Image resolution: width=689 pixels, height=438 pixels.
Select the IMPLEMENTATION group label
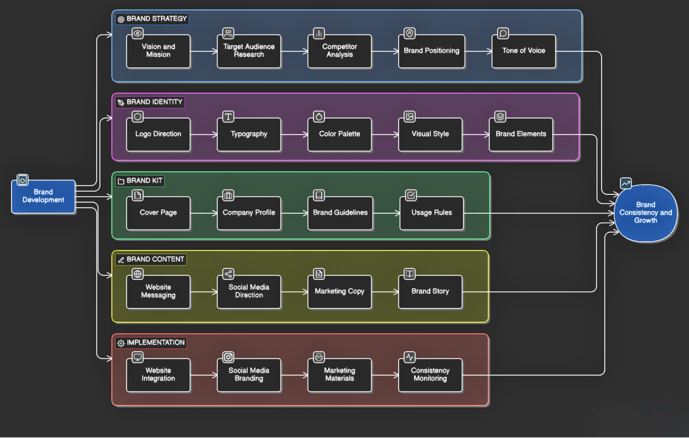tap(151, 343)
